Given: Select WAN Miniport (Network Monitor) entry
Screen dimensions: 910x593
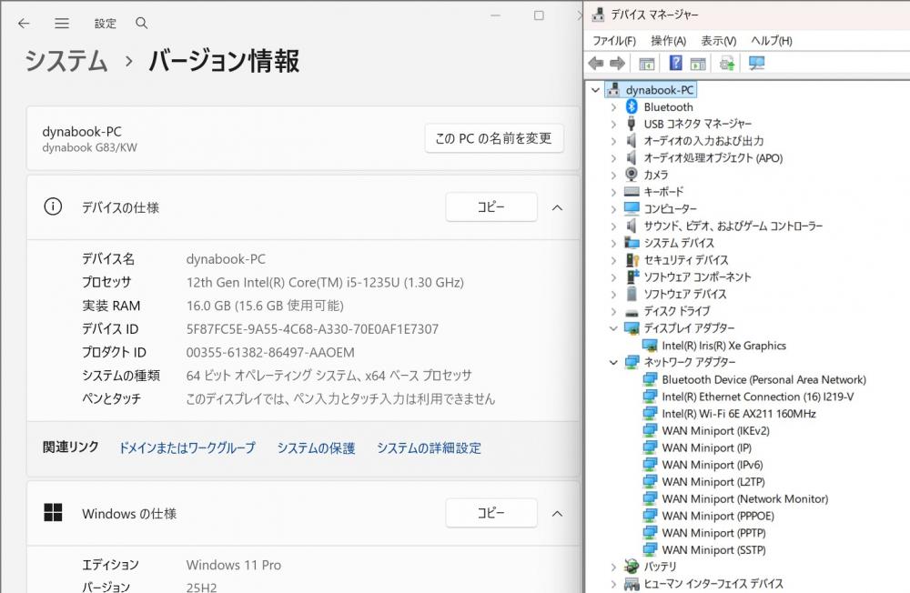Looking at the screenshot, I should [x=745, y=499].
